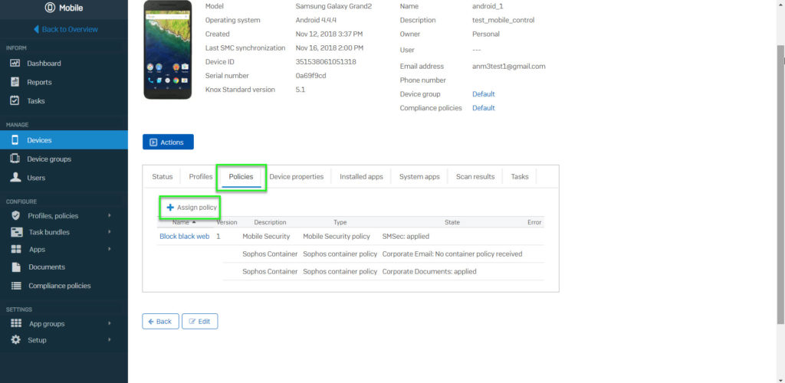Click the serial number 0a69f9cd
785x383 pixels.
click(x=311, y=76)
